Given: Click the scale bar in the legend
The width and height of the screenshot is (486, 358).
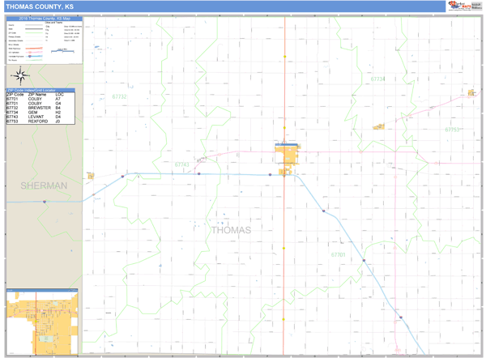Looking at the screenshot, I should coord(62,50).
